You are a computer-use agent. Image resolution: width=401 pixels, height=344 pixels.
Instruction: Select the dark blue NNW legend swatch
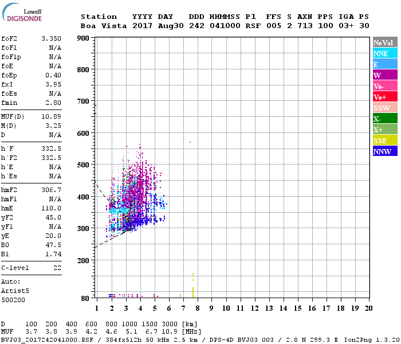(x=384, y=151)
